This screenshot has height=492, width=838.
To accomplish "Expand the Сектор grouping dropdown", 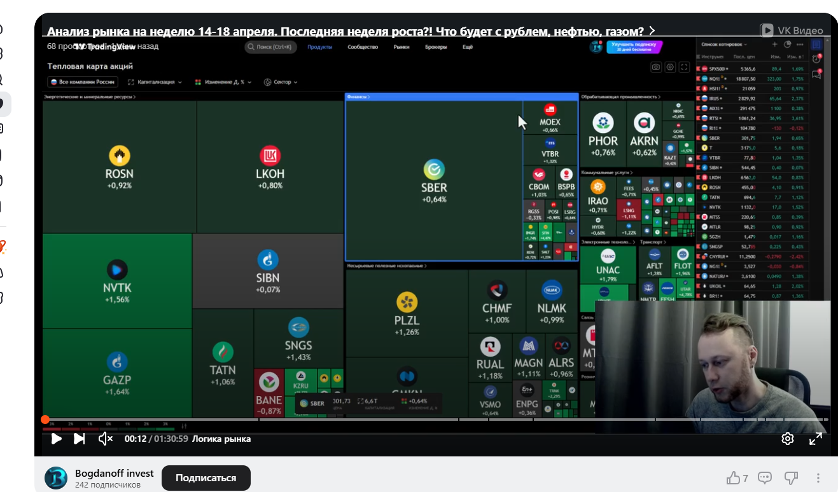I will [x=281, y=82].
